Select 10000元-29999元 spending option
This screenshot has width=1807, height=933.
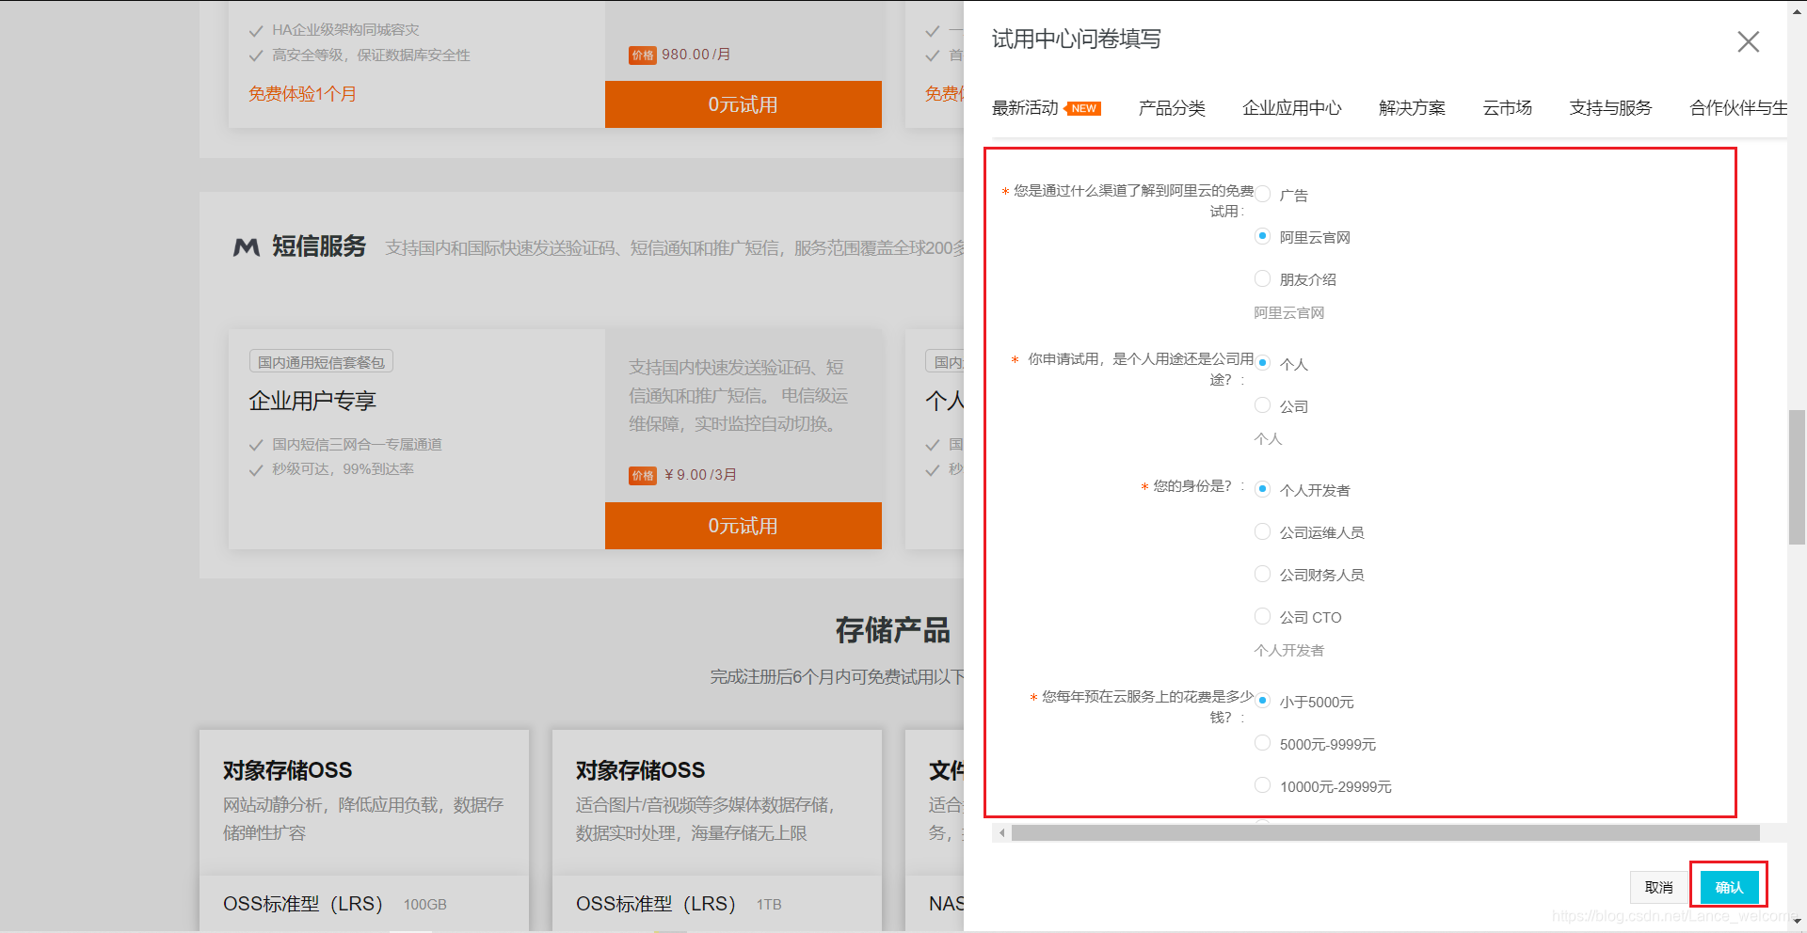point(1263,785)
